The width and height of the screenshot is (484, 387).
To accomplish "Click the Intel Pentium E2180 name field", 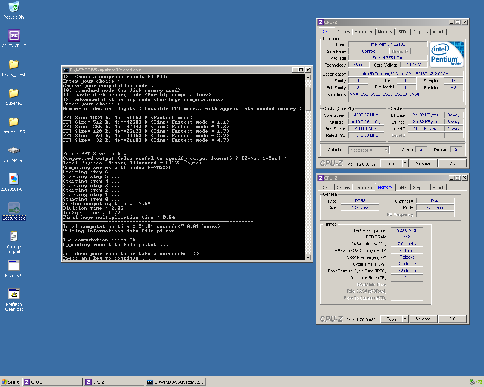I will click(x=388, y=44).
